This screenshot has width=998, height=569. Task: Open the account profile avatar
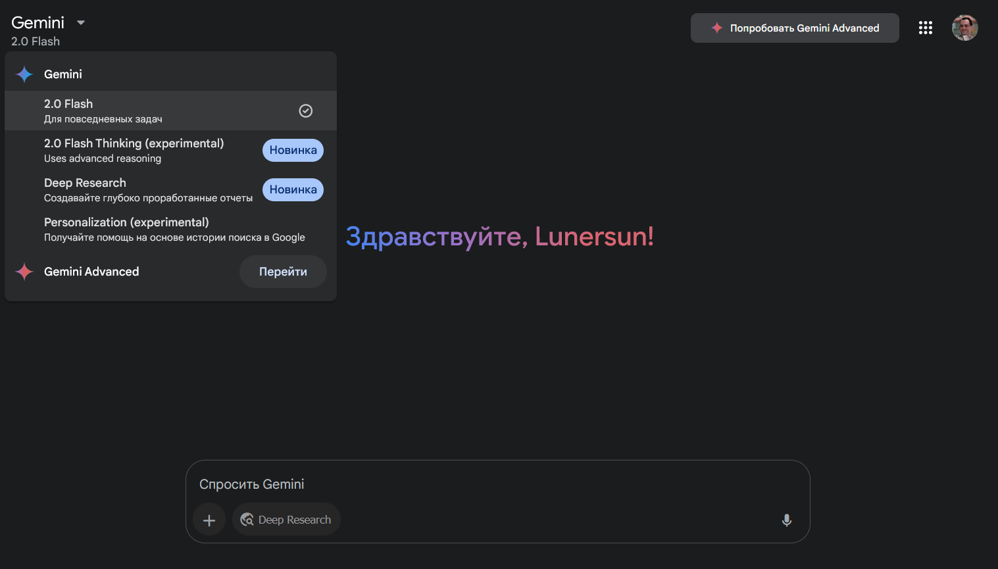point(964,28)
